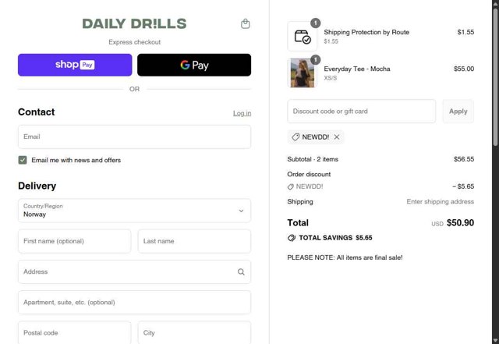Click the applied NEWDD! discount tag icon

pos(296,137)
